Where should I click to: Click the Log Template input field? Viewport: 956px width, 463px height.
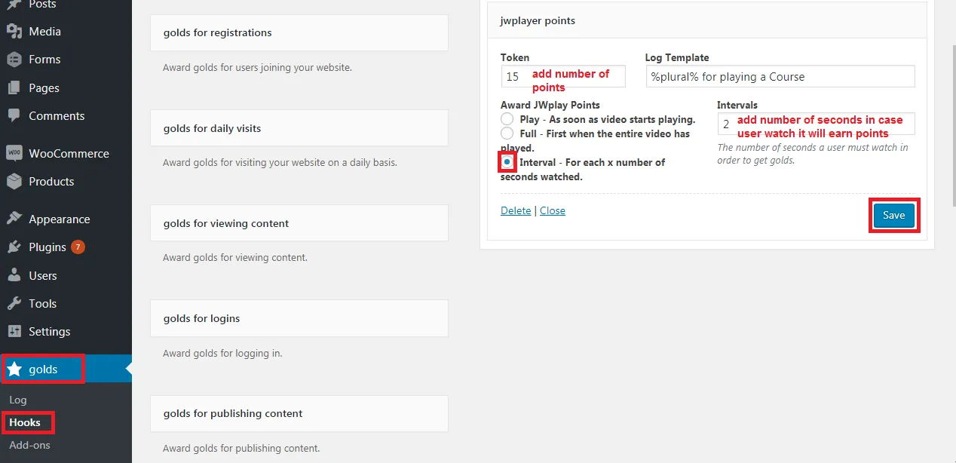click(x=780, y=76)
